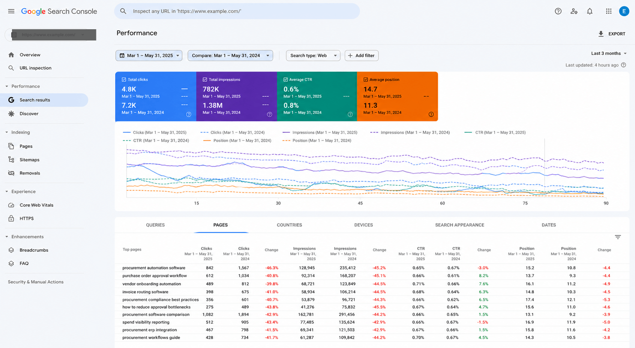Screen dimensions: 635x348
Task: Open the Google apps grid
Action: point(609,11)
